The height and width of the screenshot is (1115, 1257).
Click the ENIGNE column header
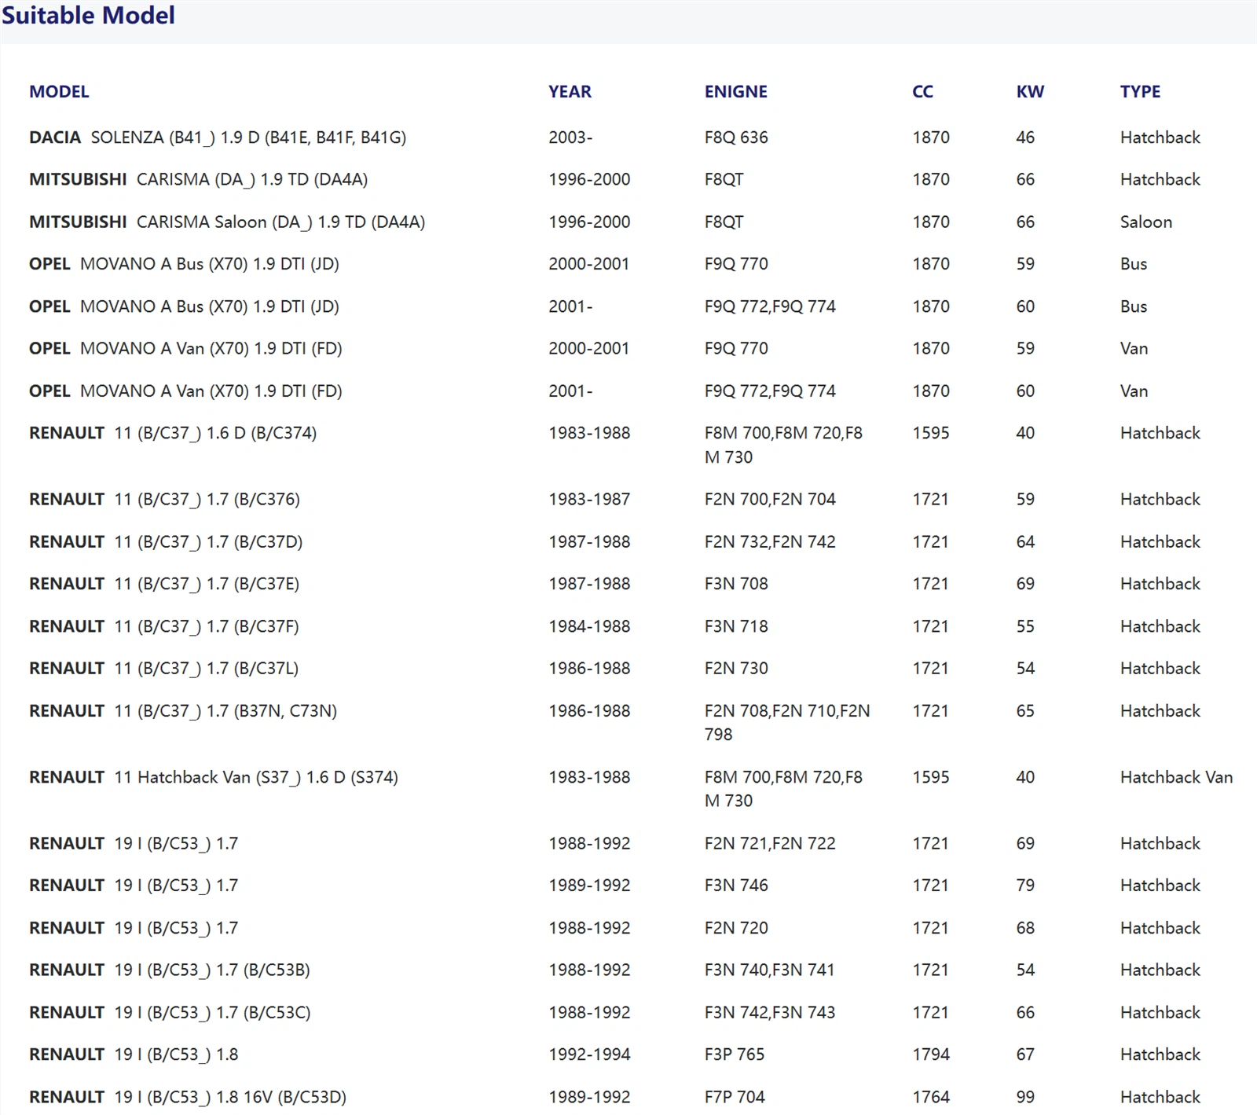[735, 92]
